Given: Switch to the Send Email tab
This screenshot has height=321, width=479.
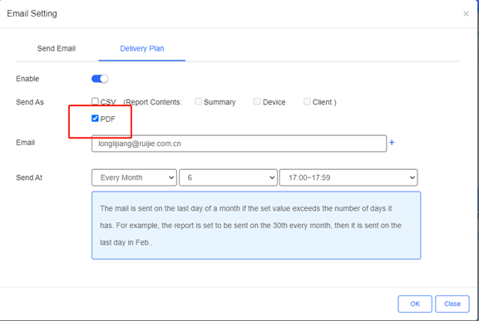Looking at the screenshot, I should click(57, 48).
